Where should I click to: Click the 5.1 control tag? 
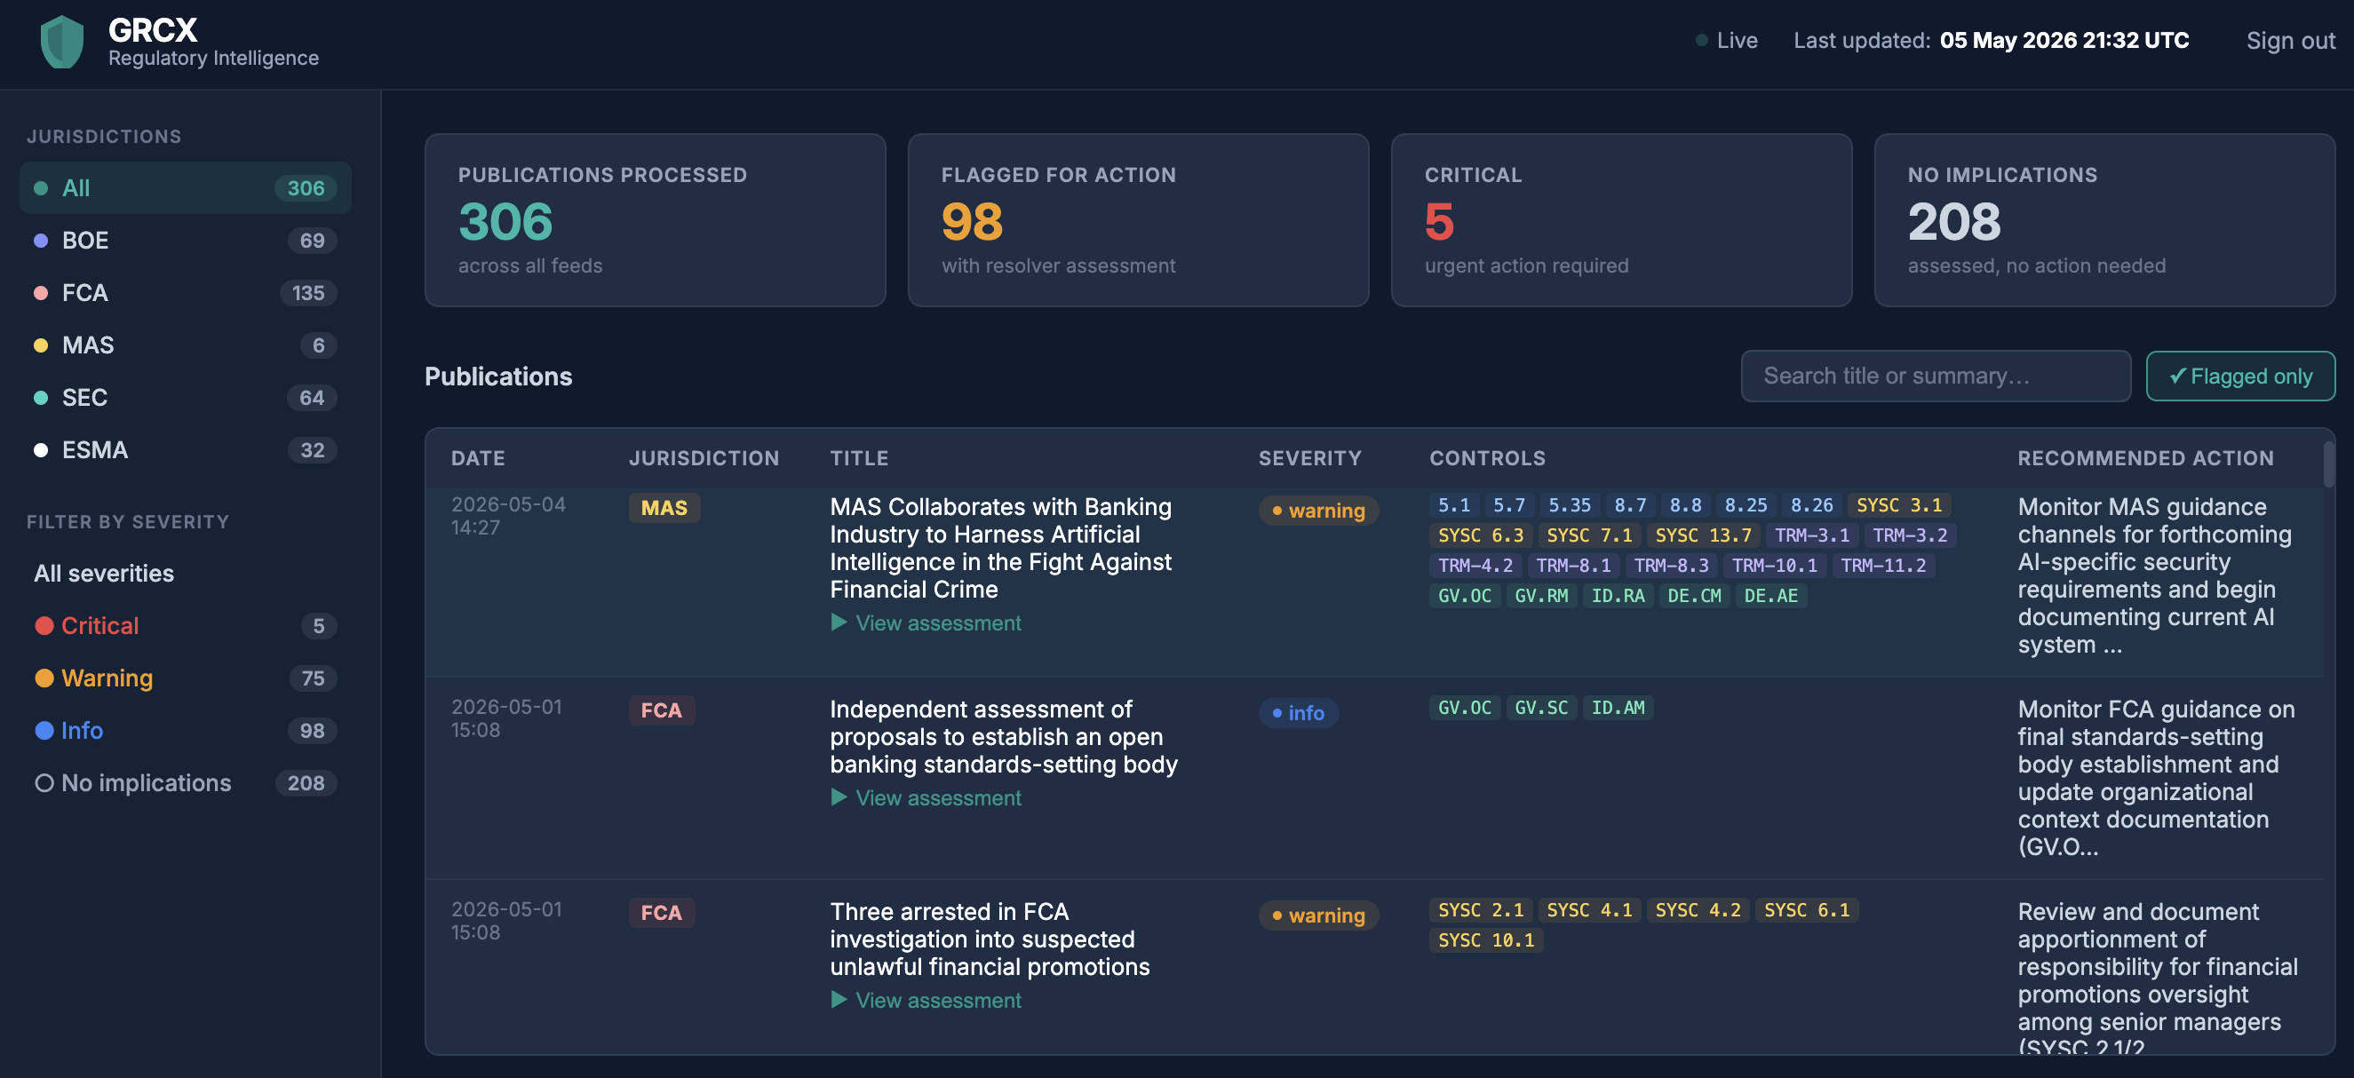point(1454,505)
